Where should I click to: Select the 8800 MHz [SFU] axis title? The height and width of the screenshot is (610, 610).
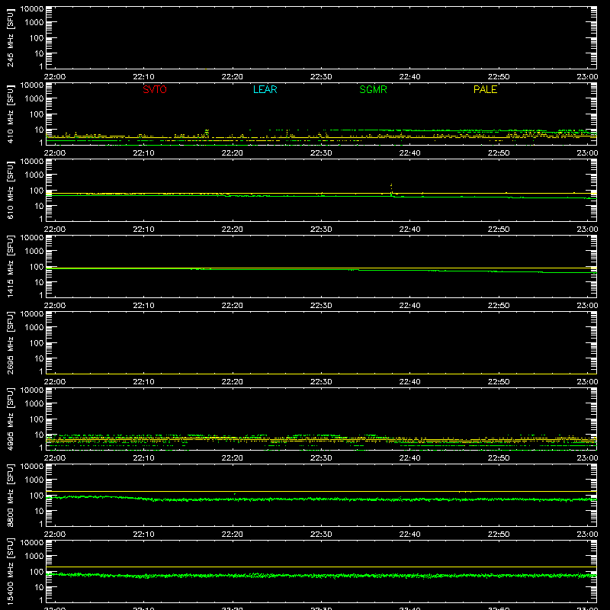pos(11,495)
